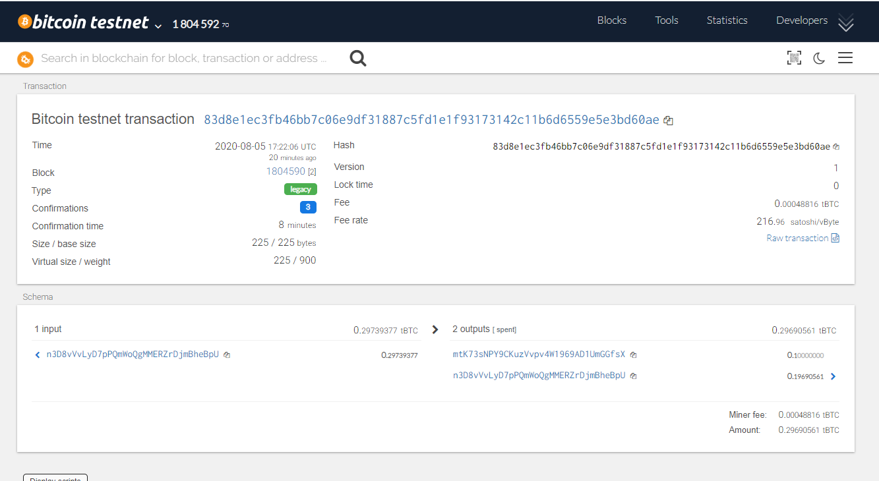Click the '2 outputs' label

point(471,329)
